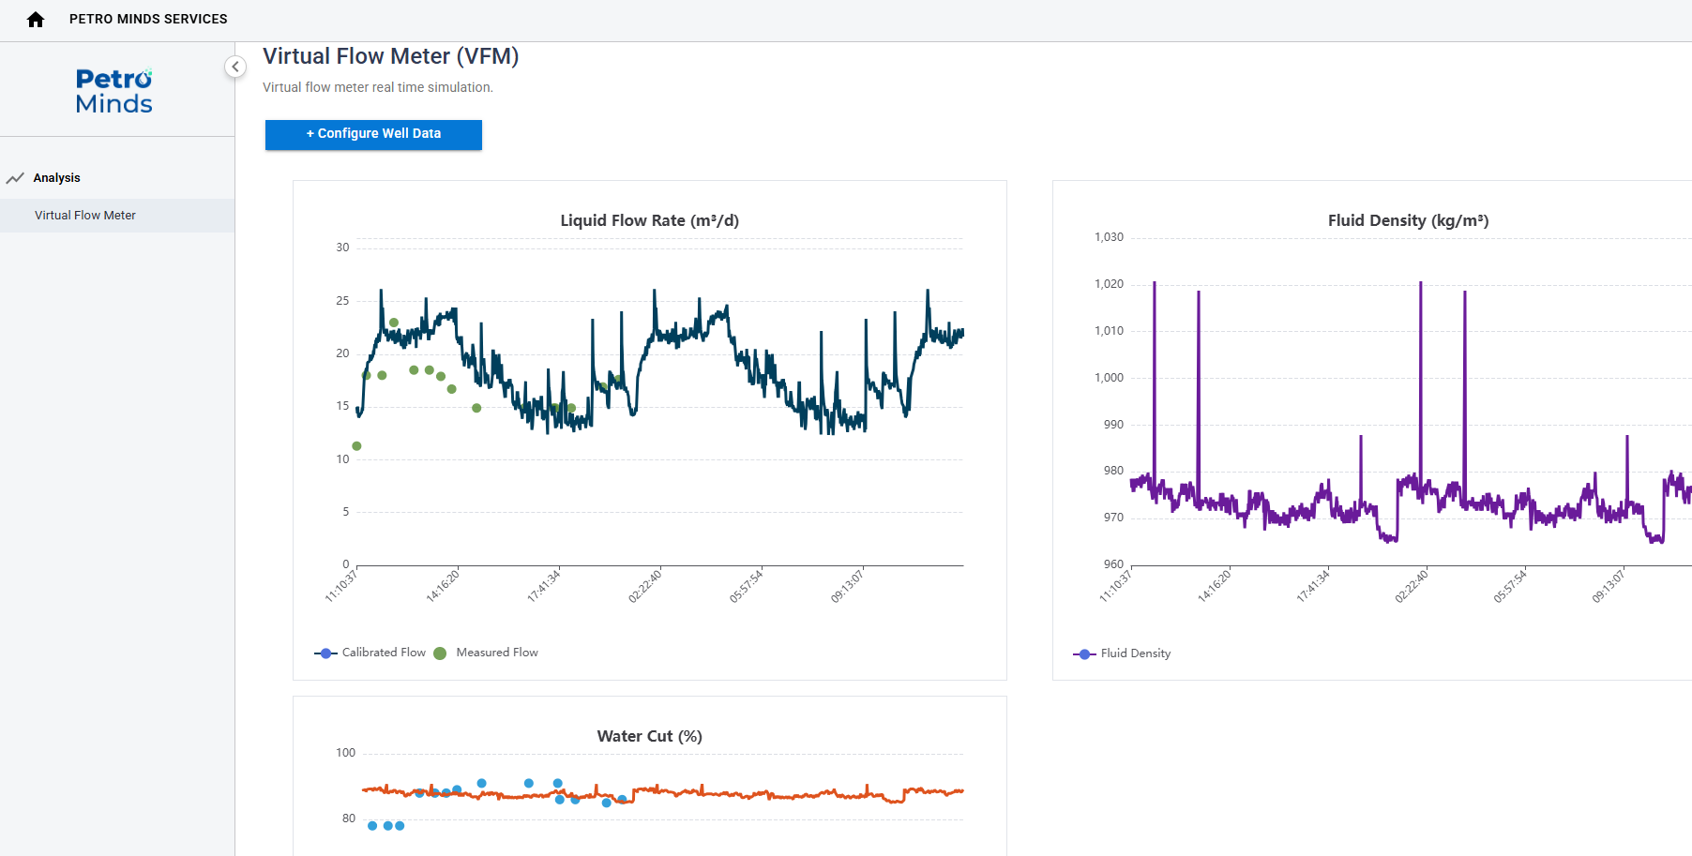Click the Analysis trend line icon
1692x856 pixels.
(x=15, y=178)
